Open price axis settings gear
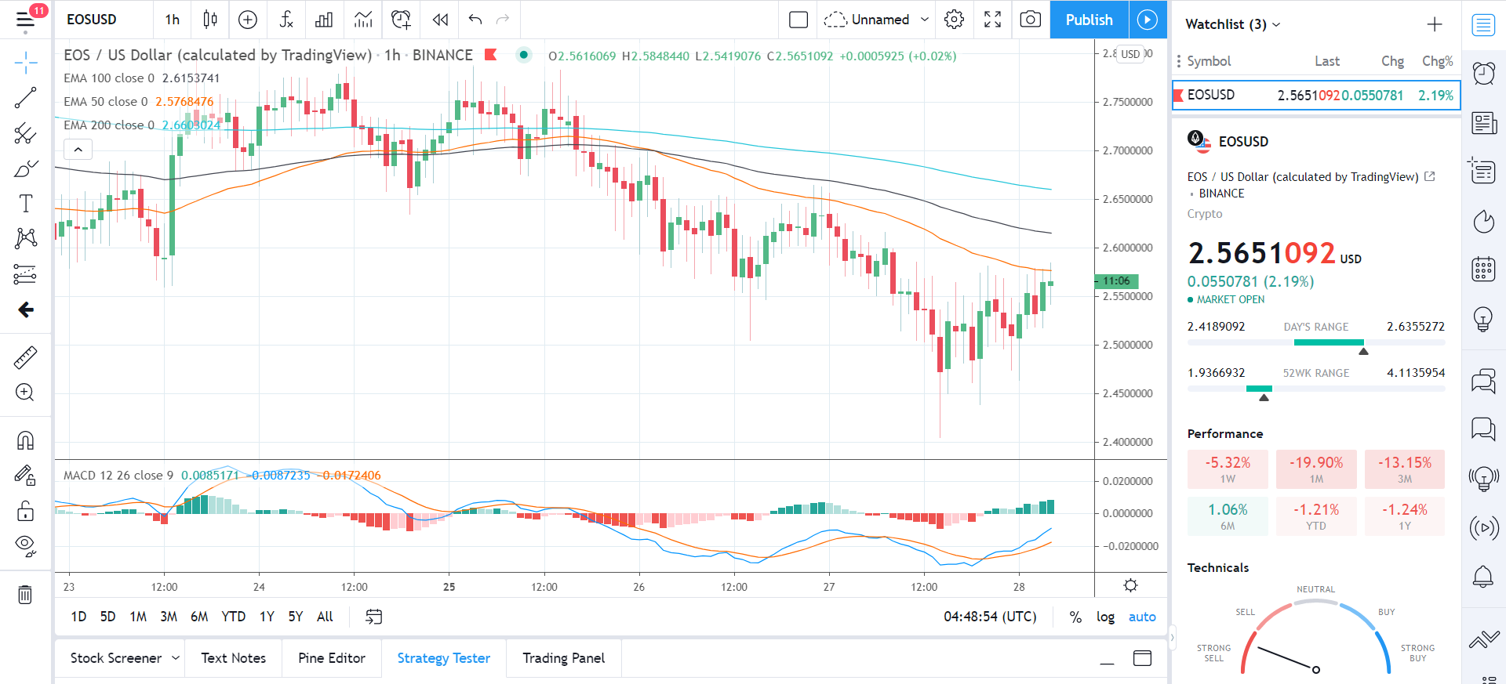Image resolution: width=1506 pixels, height=684 pixels. (1130, 585)
